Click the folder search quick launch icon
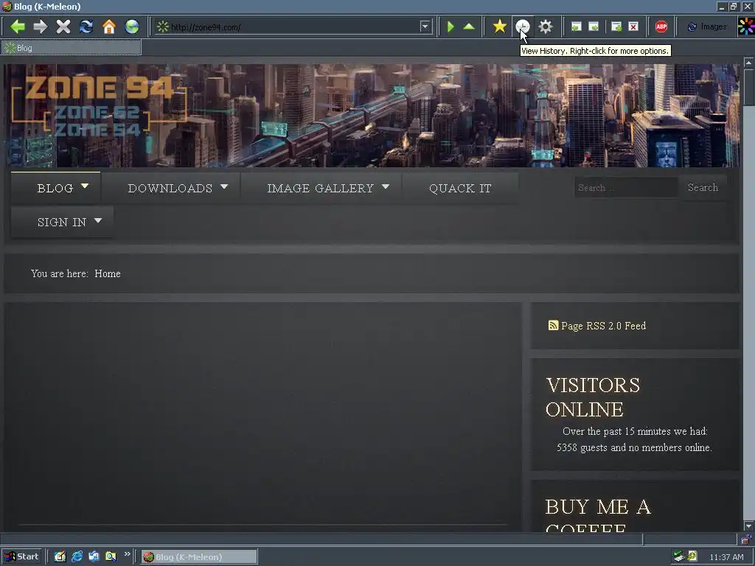 (111, 557)
